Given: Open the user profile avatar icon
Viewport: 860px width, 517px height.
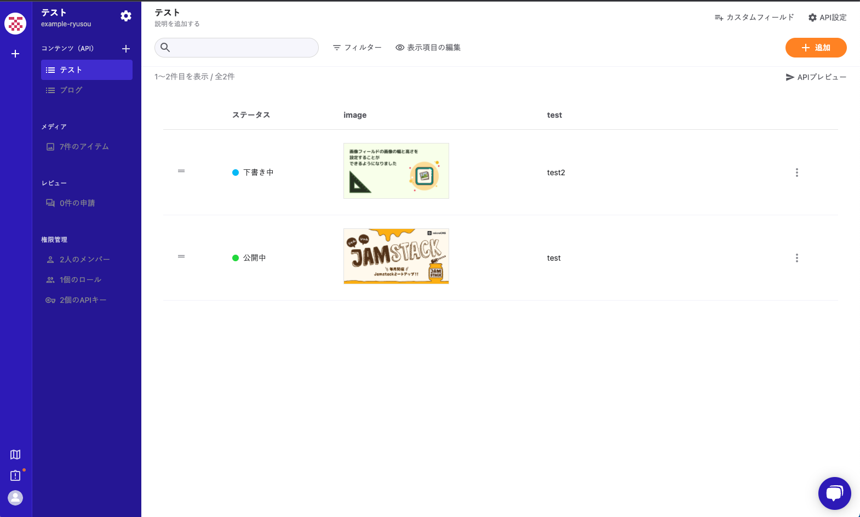Looking at the screenshot, I should click(15, 497).
